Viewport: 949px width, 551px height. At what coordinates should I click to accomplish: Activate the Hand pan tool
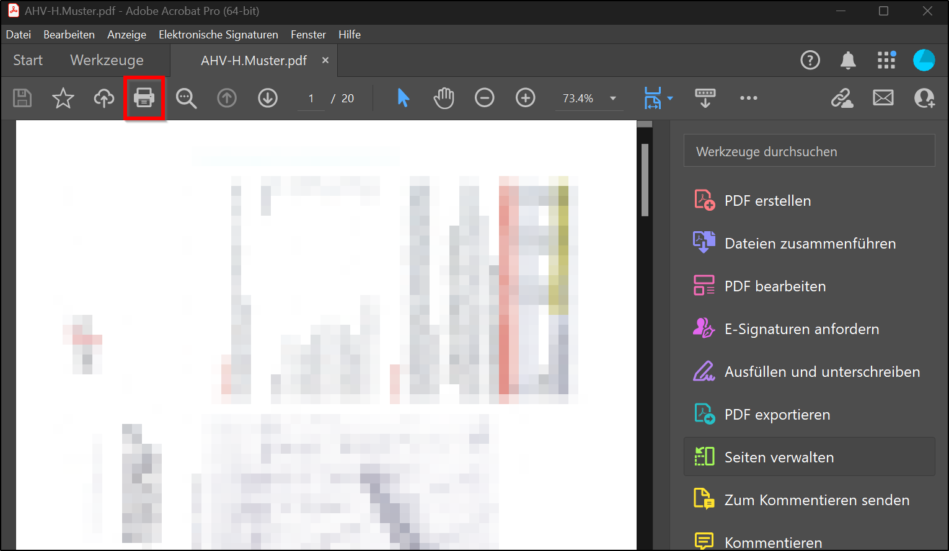pyautogui.click(x=444, y=98)
